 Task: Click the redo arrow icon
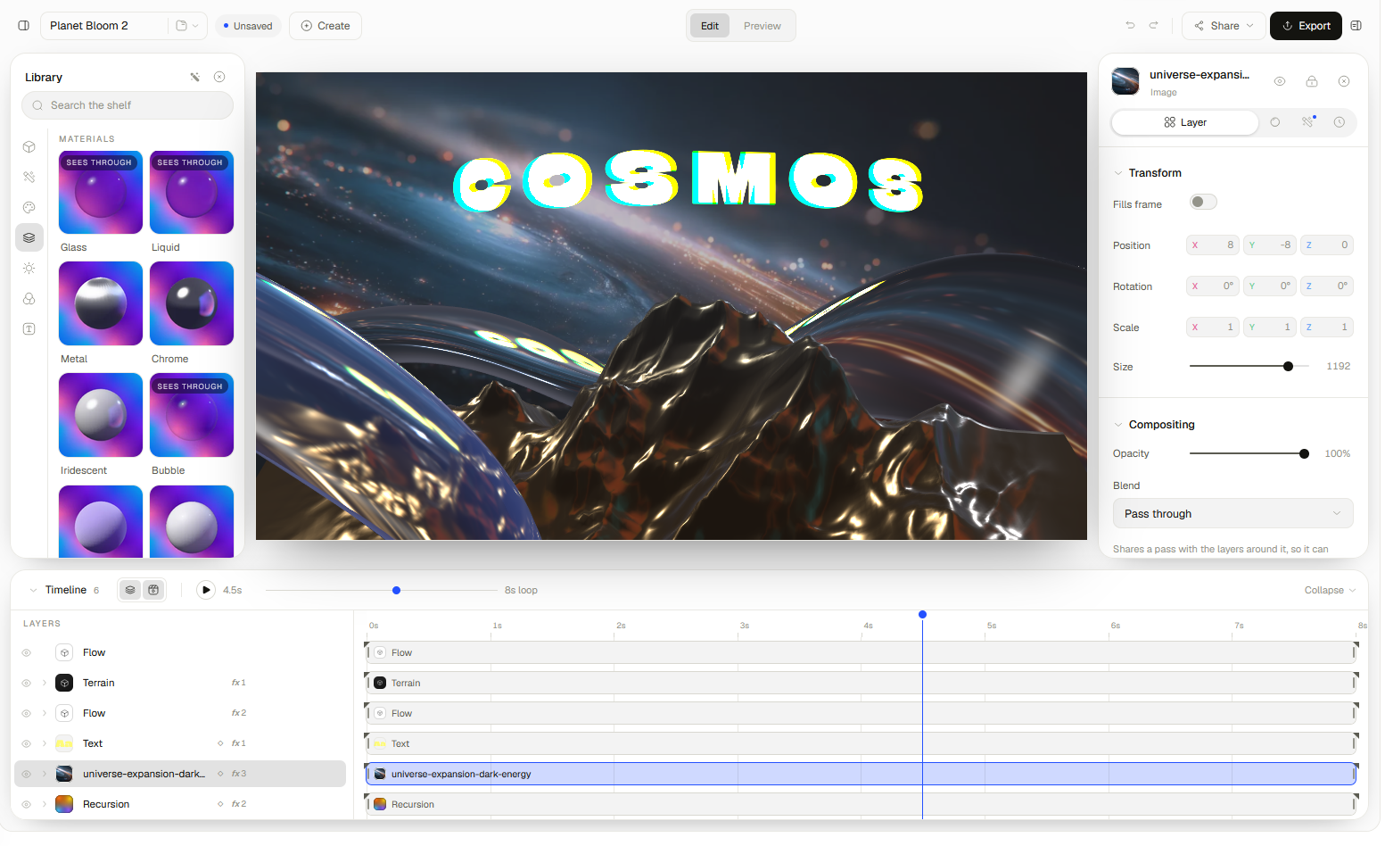pos(1153,26)
